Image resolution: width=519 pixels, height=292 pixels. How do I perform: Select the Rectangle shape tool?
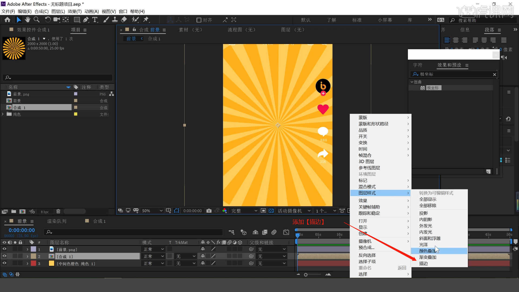click(x=77, y=20)
